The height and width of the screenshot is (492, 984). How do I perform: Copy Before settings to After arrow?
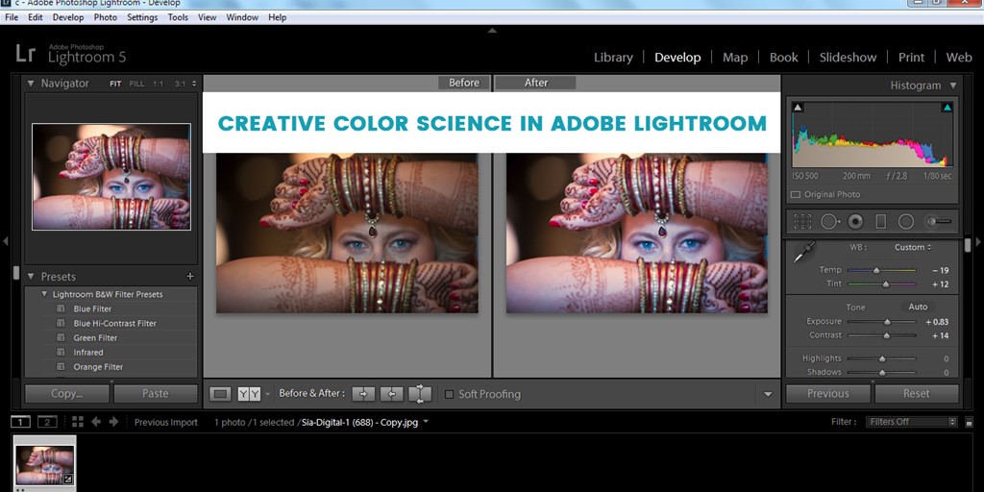362,393
